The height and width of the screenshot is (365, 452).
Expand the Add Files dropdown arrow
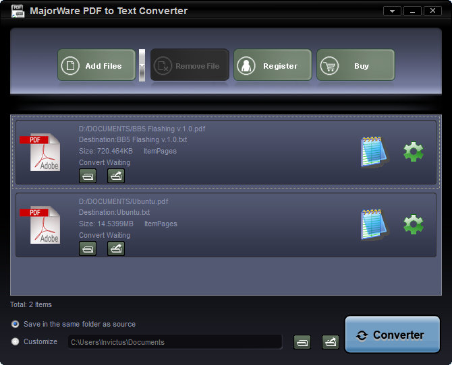[x=142, y=65]
